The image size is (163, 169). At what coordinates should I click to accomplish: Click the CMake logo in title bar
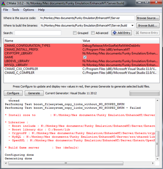click(x=3, y=3)
